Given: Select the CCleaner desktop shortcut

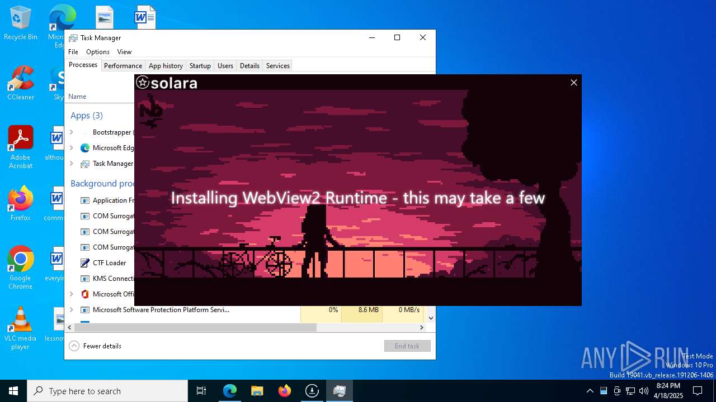Looking at the screenshot, I should point(21,83).
